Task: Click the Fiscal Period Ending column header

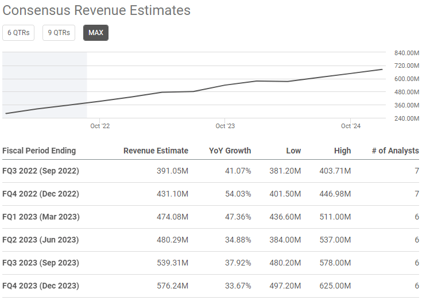Action: 39,151
